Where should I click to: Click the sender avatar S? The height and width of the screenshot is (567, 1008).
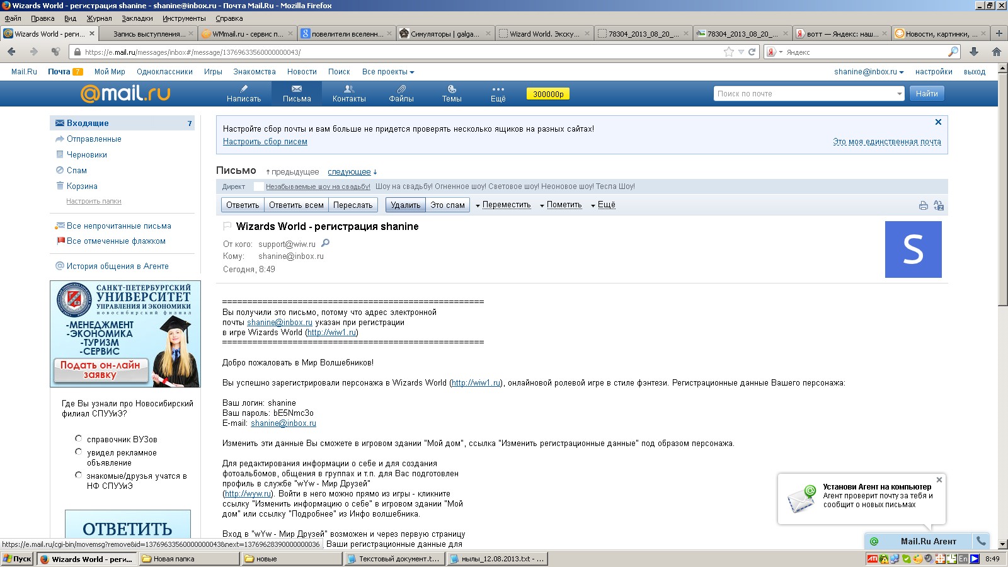913,249
